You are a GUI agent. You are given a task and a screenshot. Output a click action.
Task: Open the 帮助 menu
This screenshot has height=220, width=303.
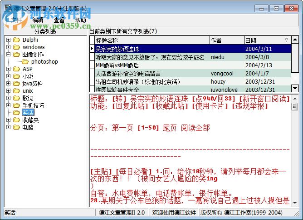coord(80,20)
